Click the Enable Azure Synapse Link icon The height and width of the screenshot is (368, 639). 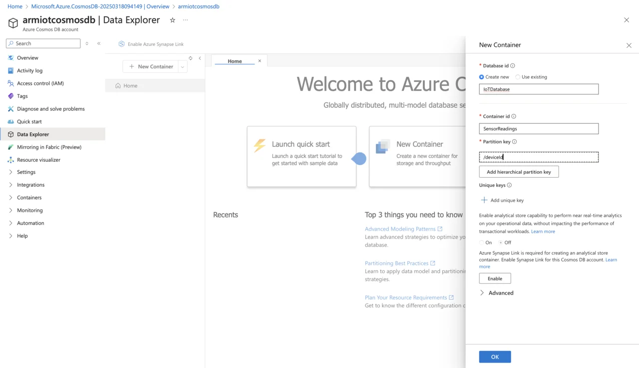[x=121, y=44]
